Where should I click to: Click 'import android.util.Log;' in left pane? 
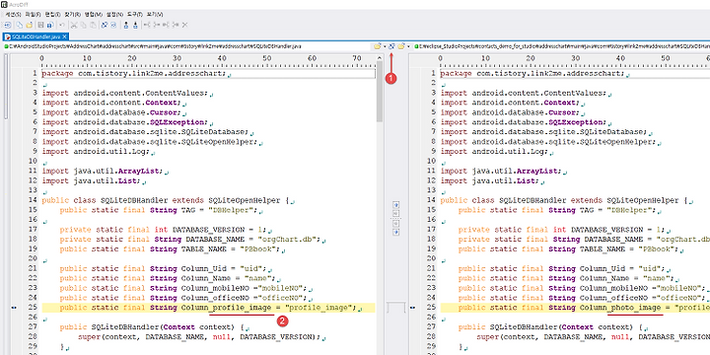coord(96,152)
